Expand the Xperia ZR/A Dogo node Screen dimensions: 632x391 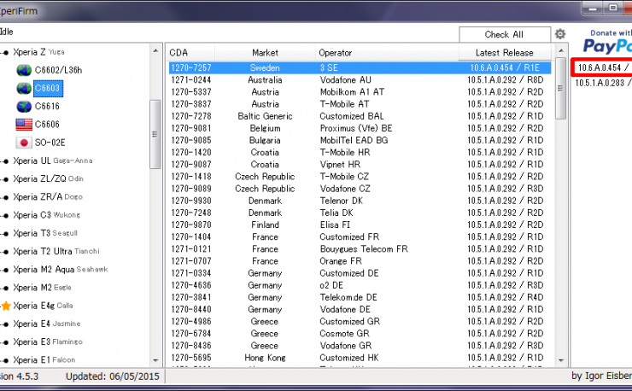coord(5,198)
